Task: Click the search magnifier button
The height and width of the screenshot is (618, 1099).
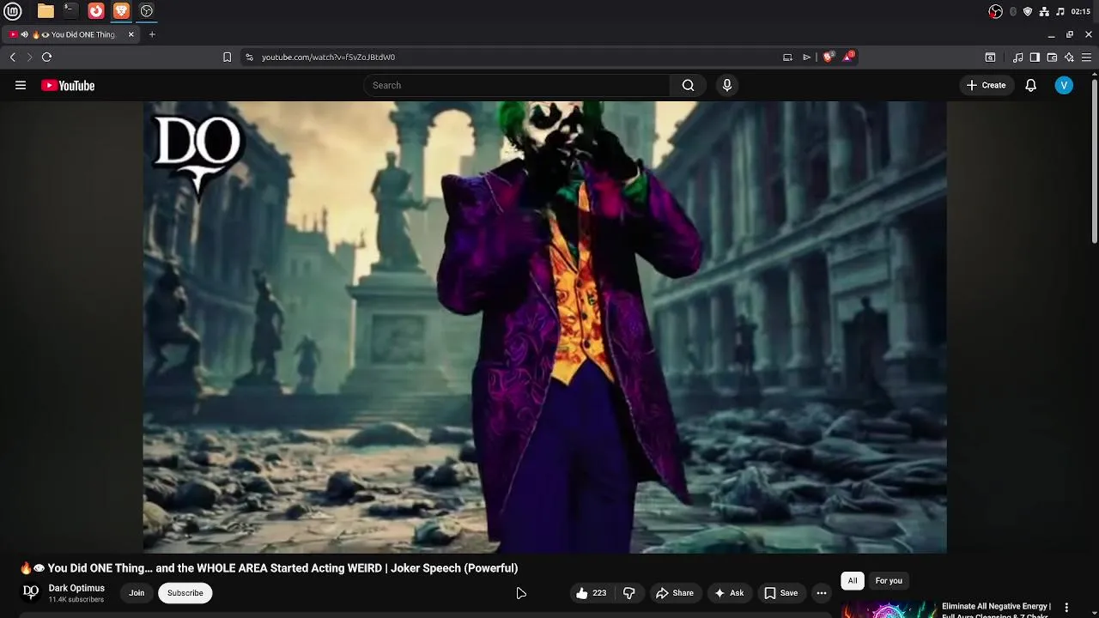Action: point(688,85)
